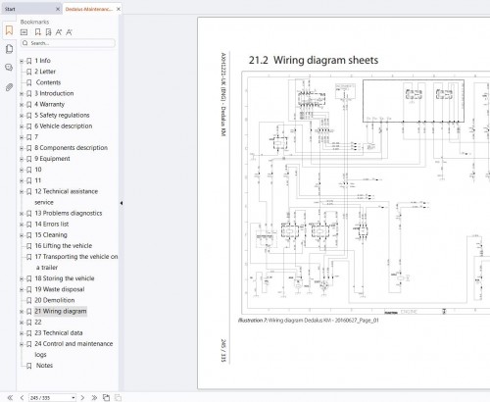Viewport: 490px width, 402px height.
Task: Open the Pages thumbnails panel icon
Action: (x=9, y=49)
